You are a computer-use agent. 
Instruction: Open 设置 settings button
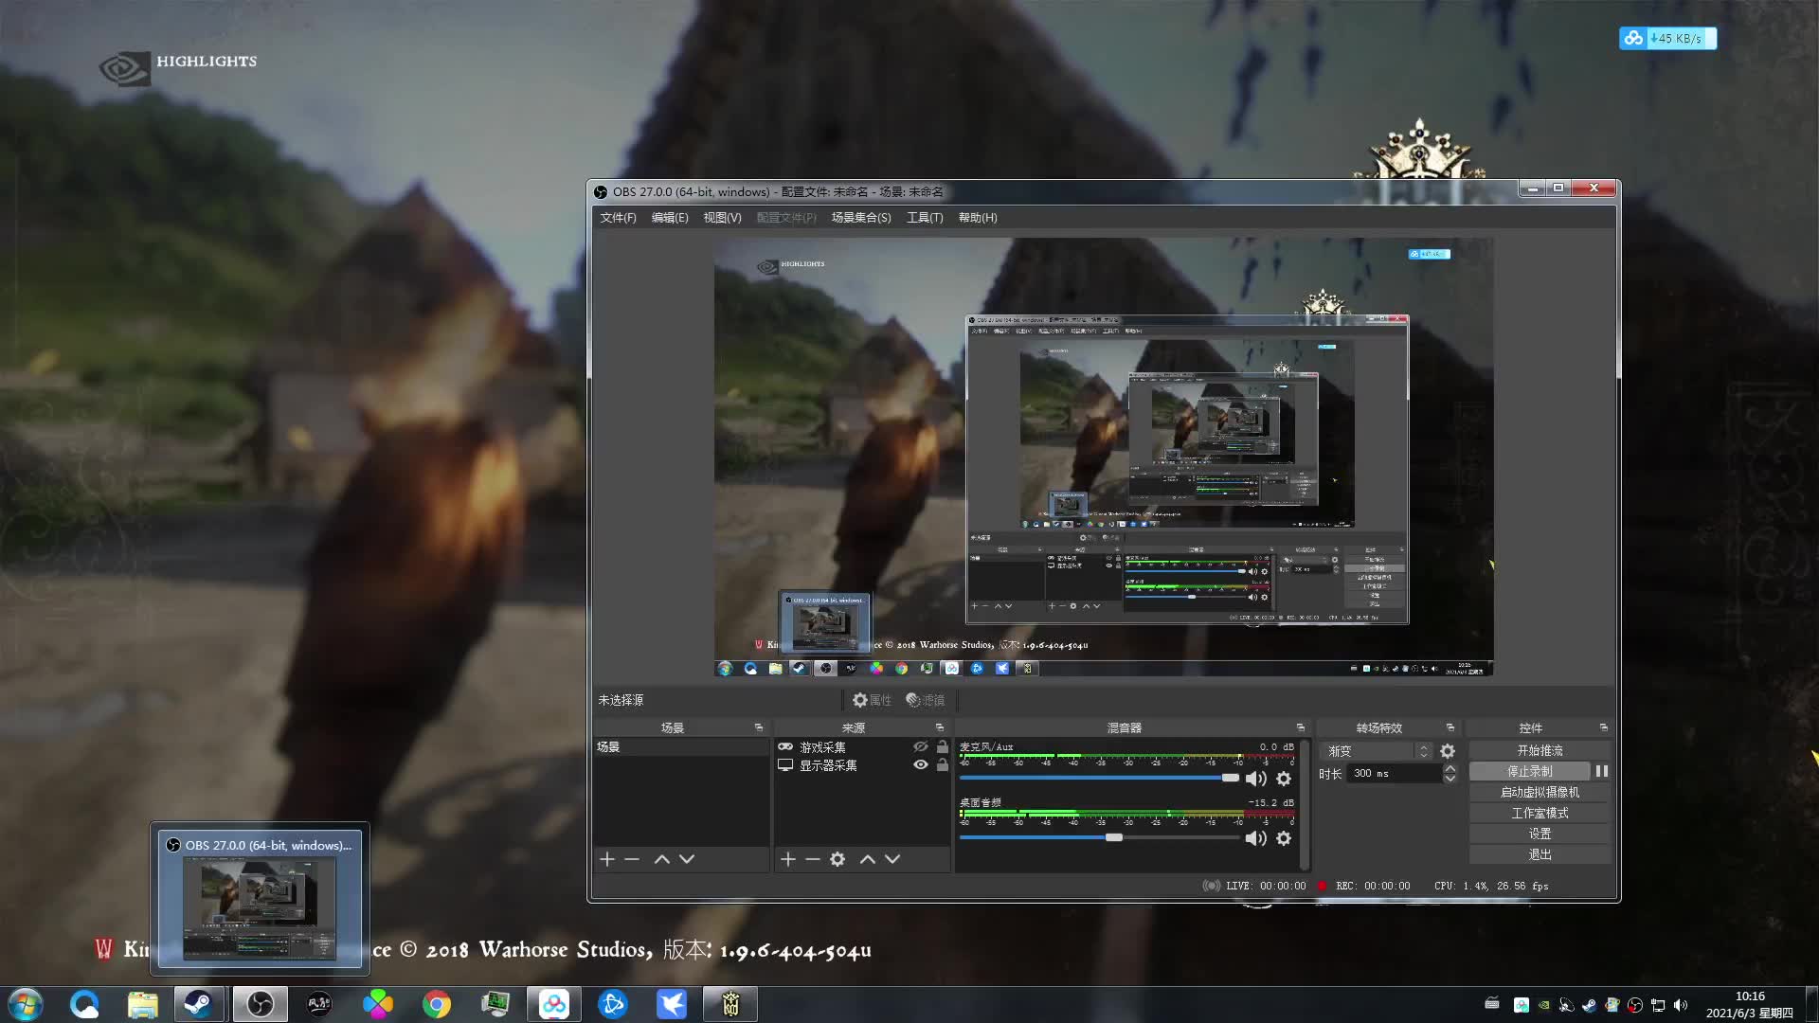tap(1540, 834)
